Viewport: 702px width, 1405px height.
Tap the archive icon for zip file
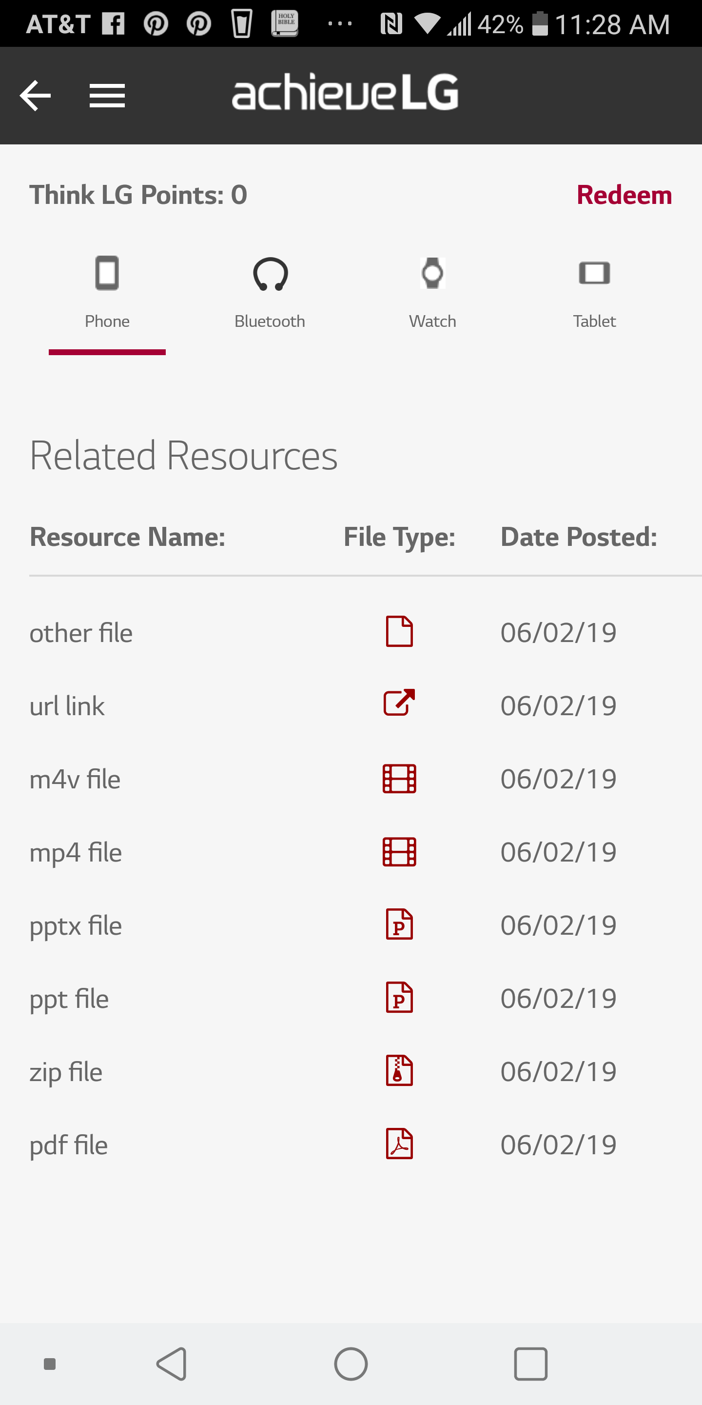[400, 1071]
